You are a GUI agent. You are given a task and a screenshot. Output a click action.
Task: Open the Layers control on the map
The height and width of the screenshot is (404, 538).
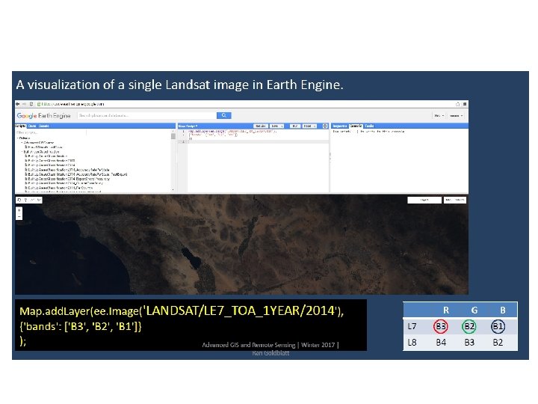[424, 200]
